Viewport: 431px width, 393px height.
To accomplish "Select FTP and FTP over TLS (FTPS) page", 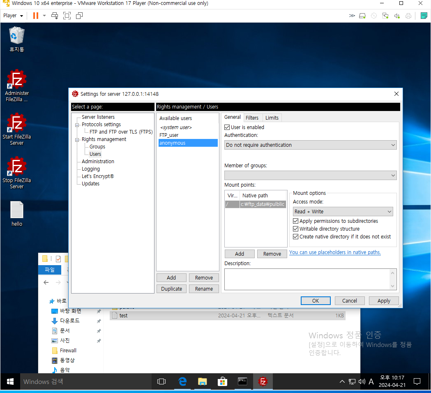I will 121,132.
